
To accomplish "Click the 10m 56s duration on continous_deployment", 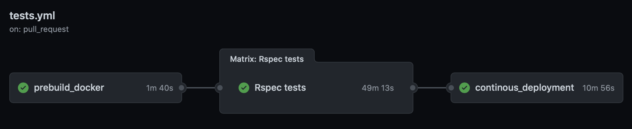I will point(598,88).
